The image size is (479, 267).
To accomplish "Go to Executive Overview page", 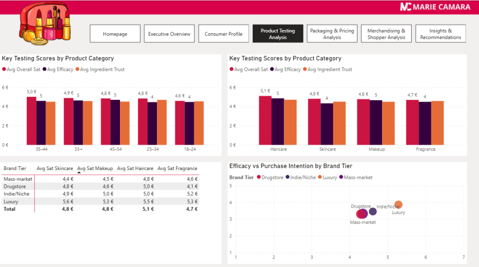I will tap(169, 34).
